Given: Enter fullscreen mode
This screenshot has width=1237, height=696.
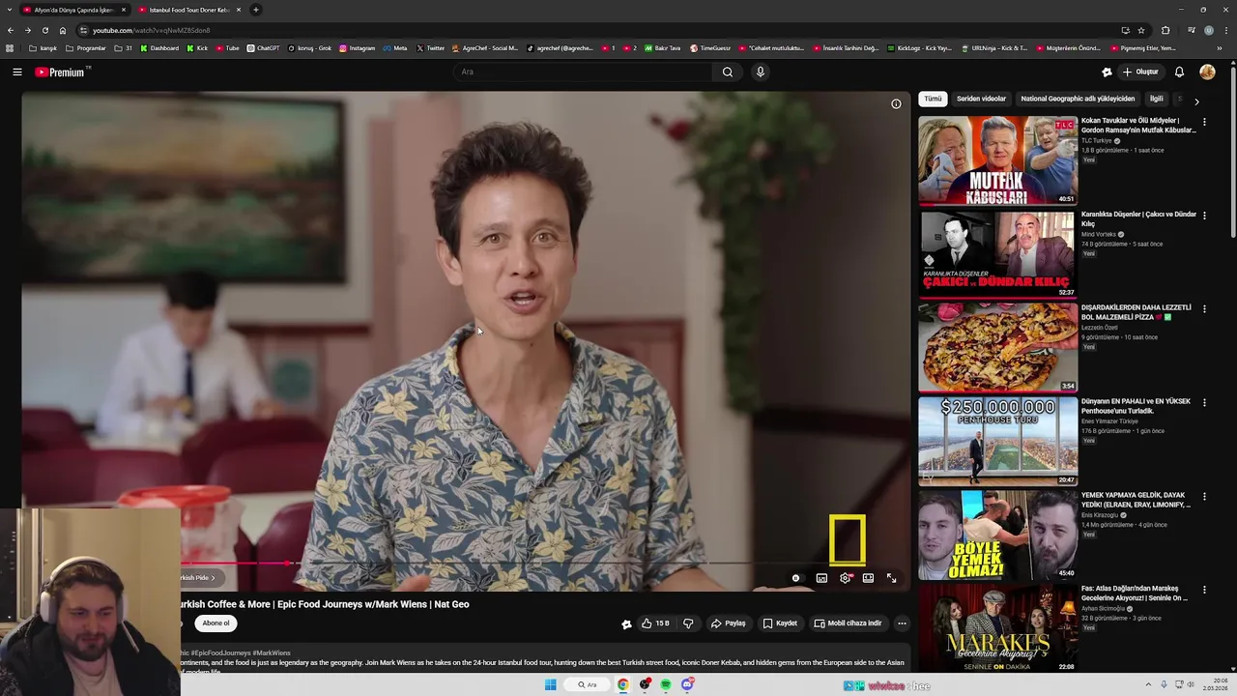Looking at the screenshot, I should pos(891,578).
